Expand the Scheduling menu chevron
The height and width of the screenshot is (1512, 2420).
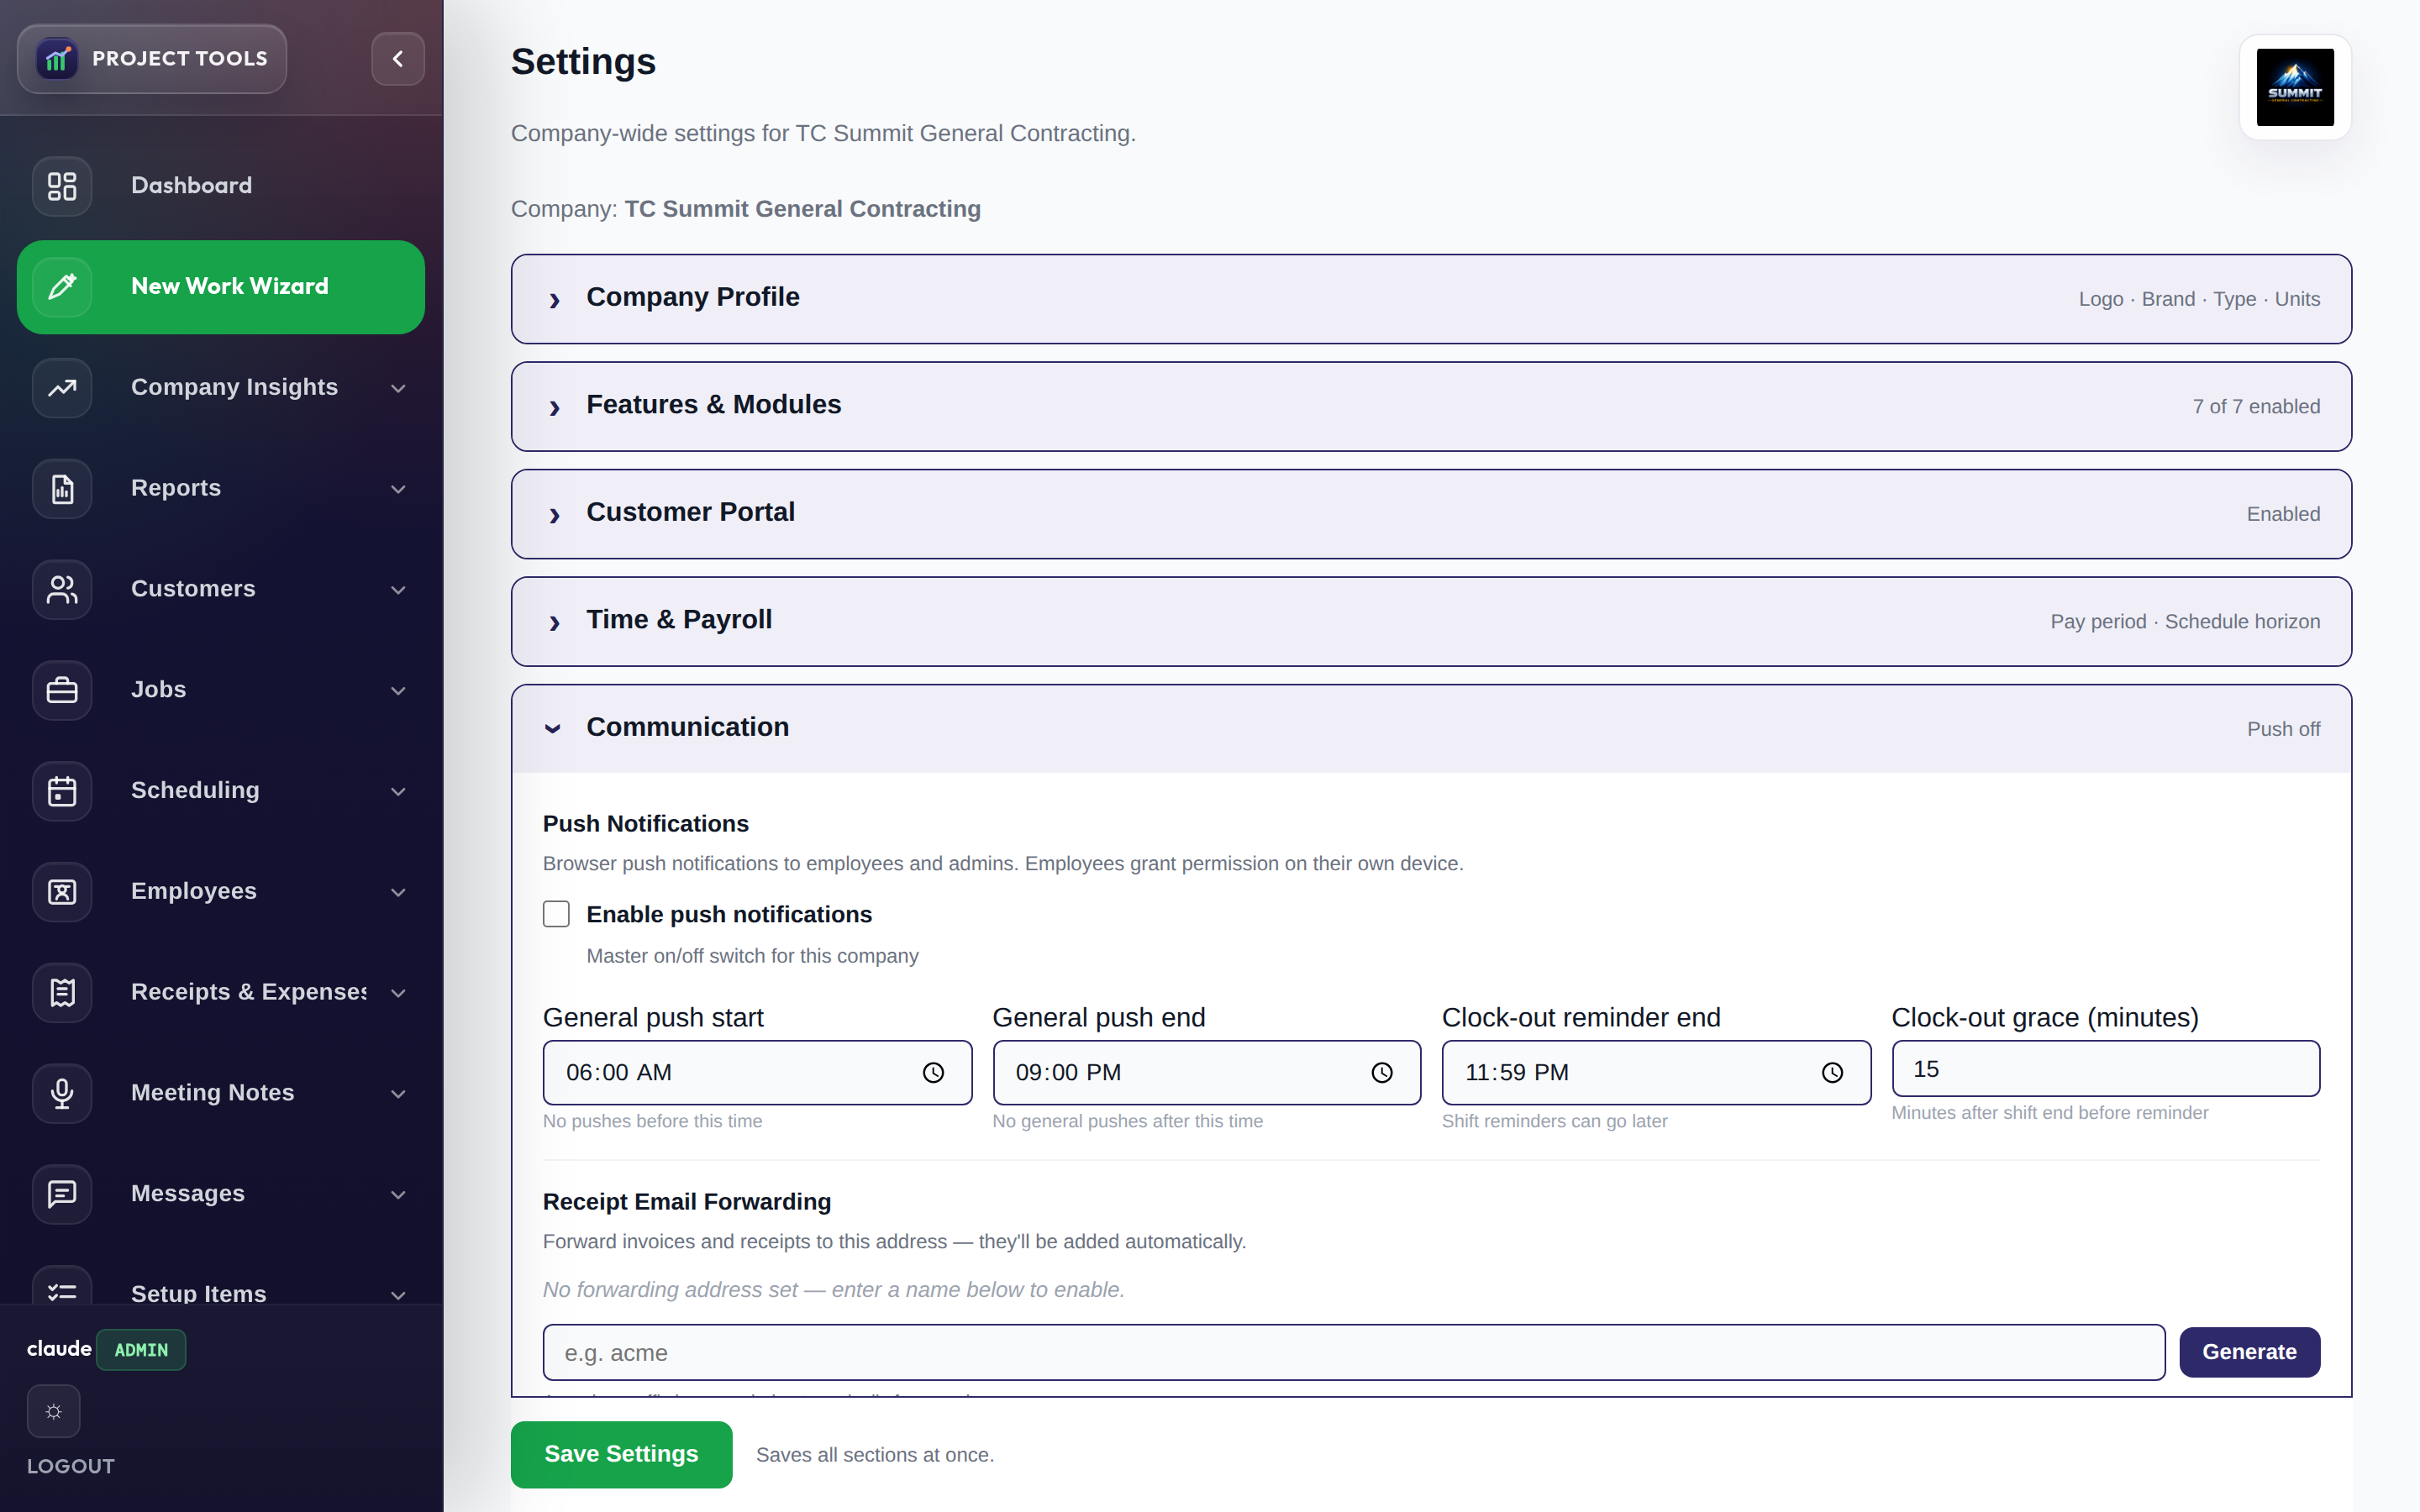tap(398, 792)
